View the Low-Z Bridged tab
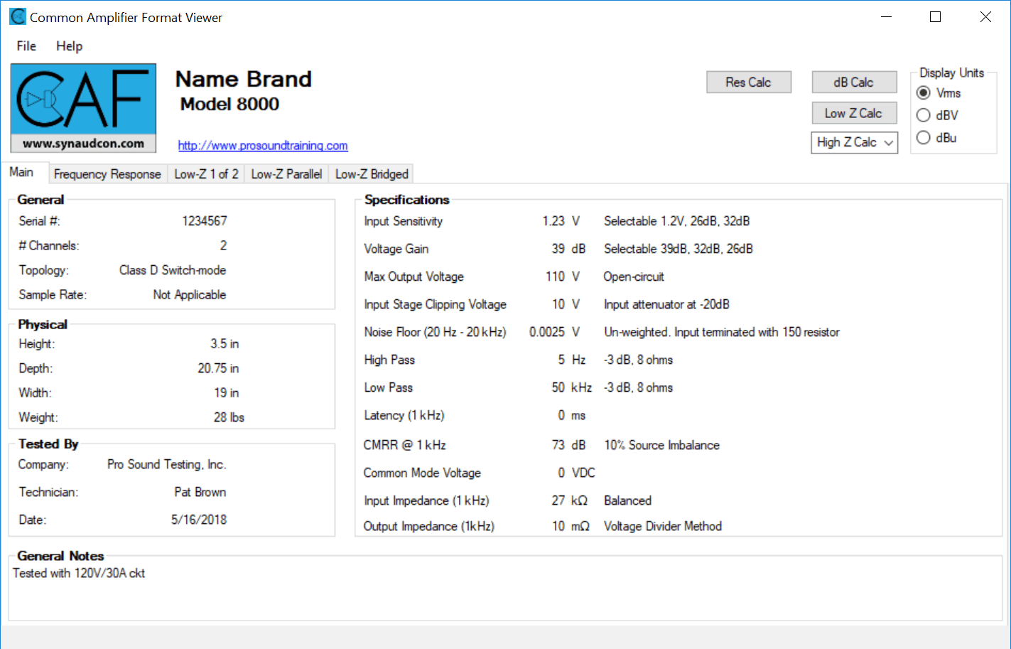The width and height of the screenshot is (1011, 649). click(372, 174)
